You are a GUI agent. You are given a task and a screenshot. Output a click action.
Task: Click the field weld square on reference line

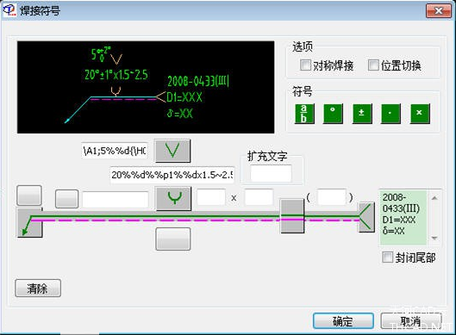[x=292, y=216]
